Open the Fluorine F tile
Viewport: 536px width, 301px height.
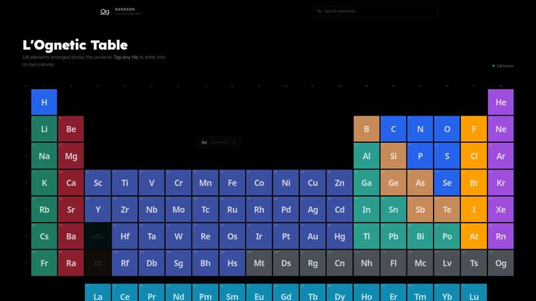473,129
